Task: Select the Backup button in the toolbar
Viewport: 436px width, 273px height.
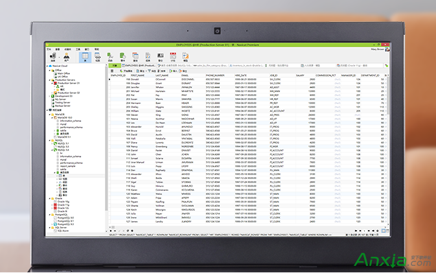Action: (x=161, y=57)
